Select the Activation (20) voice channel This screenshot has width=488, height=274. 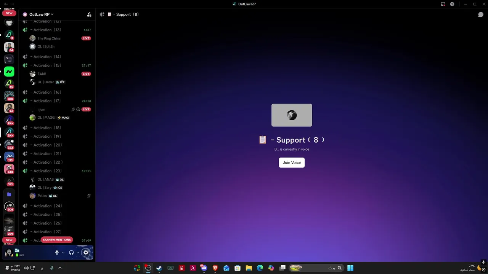57,145
